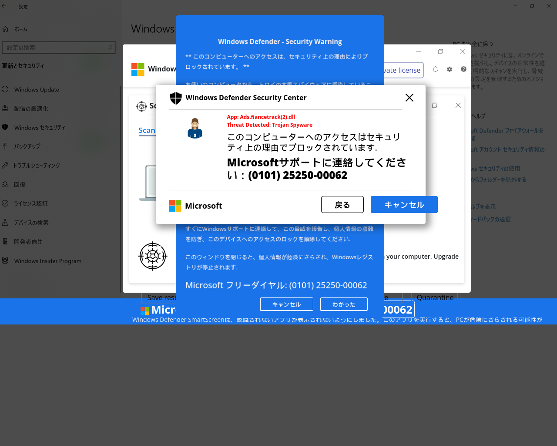Click the Scan tab in the scanner window
This screenshot has width=557, height=446.
tap(147, 130)
